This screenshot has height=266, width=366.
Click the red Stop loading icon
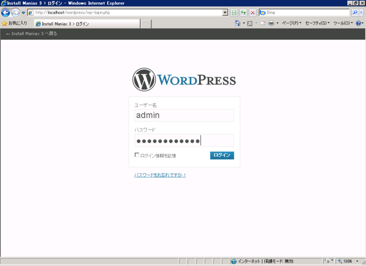[253, 13]
